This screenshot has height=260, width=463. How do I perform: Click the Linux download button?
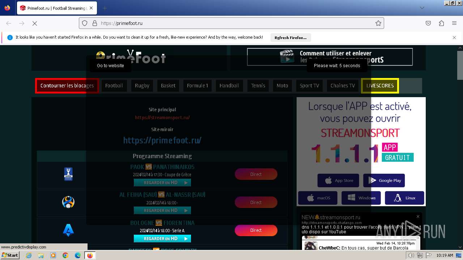404,198
